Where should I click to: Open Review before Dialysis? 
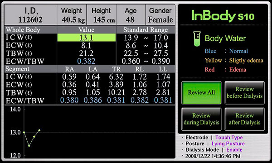point(245,92)
